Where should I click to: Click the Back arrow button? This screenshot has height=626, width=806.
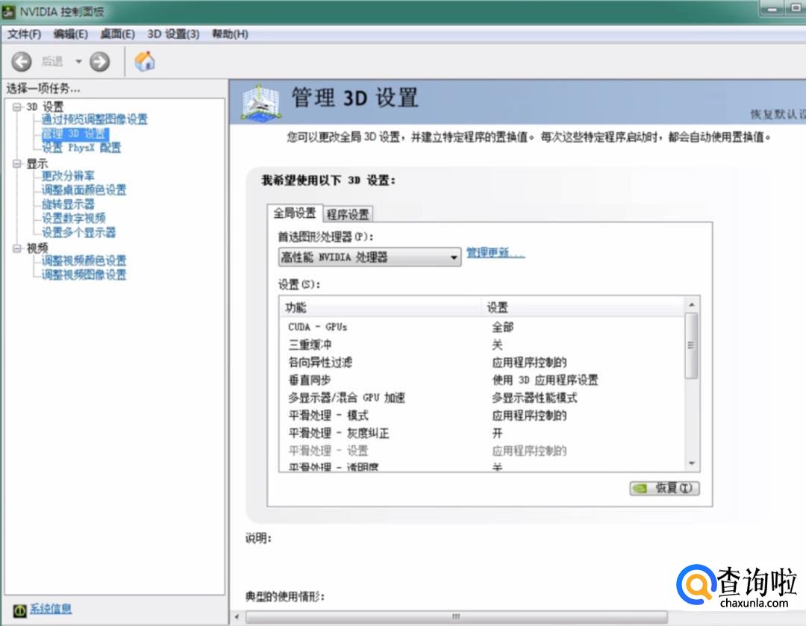(x=22, y=62)
